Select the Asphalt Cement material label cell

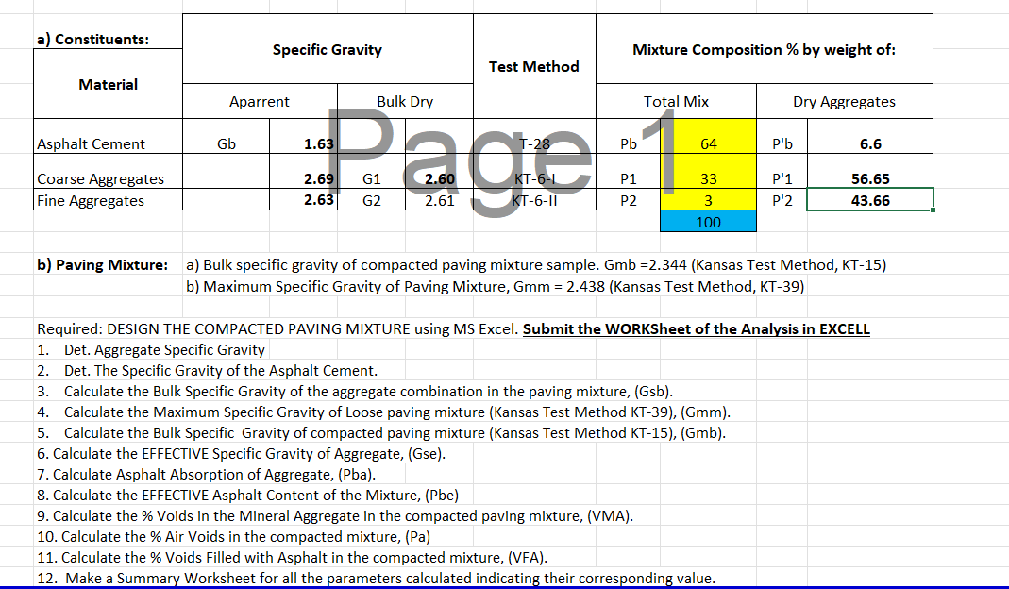click(x=92, y=143)
